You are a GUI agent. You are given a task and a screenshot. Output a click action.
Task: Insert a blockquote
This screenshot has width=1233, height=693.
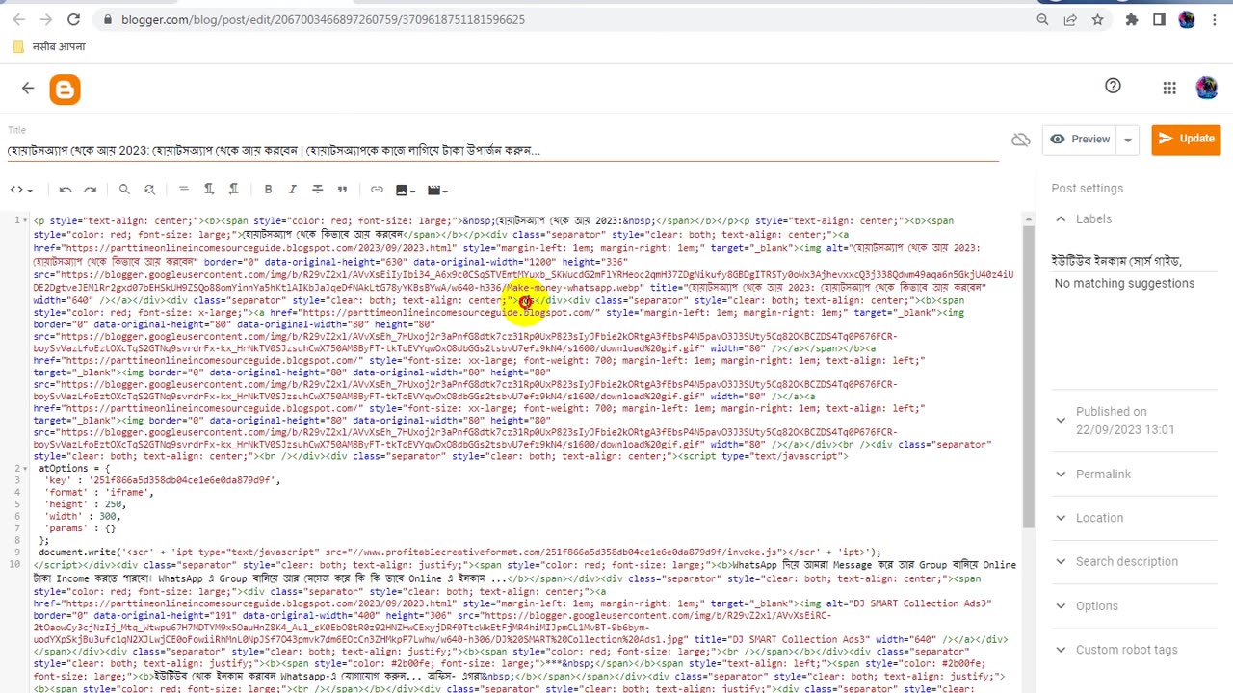tap(342, 190)
